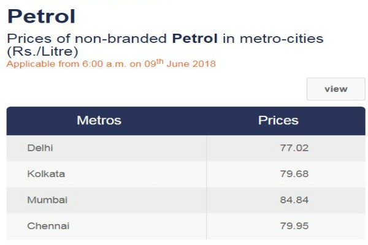
Task: Click 'metro-cities' in the subtitle
Action: (282, 39)
